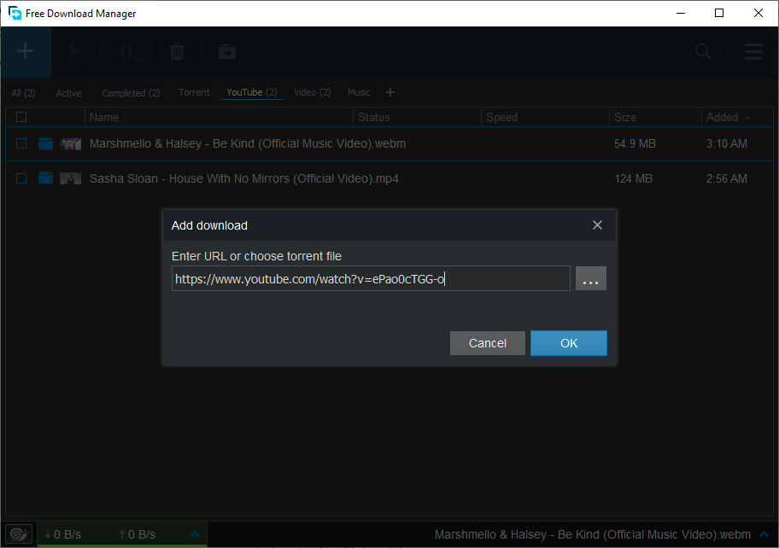Click the Pause all downloads icon

pos(130,53)
